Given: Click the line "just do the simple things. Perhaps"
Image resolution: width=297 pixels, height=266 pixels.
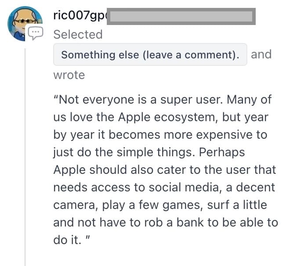Looking at the screenshot, I should (149, 152).
